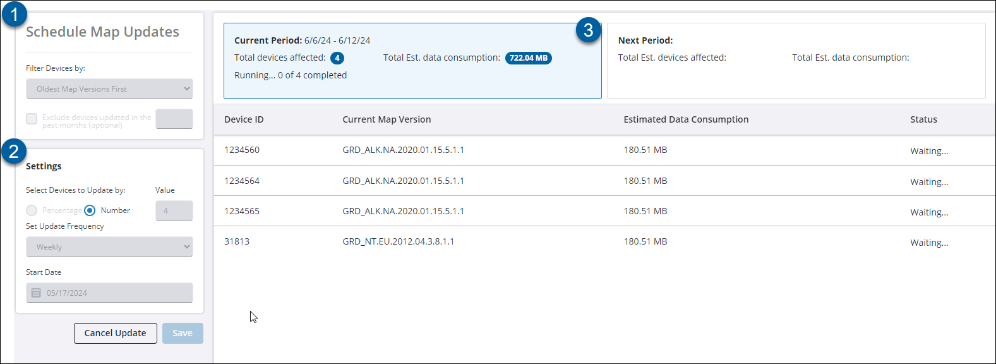The image size is (996, 364).
Task: Click the months value box beside exclude option
Action: (174, 119)
